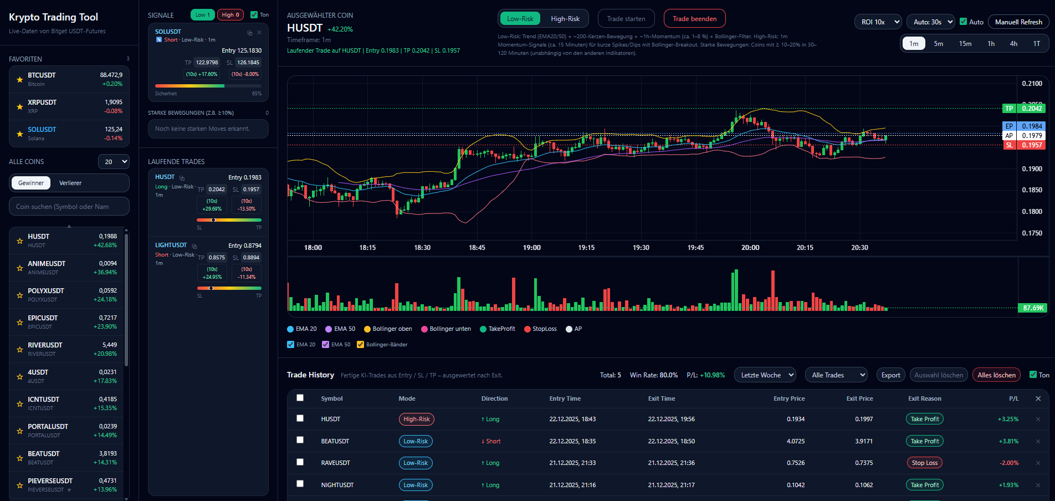
Task: Dismiss the SOLUSDT signal card
Action: coord(259,33)
